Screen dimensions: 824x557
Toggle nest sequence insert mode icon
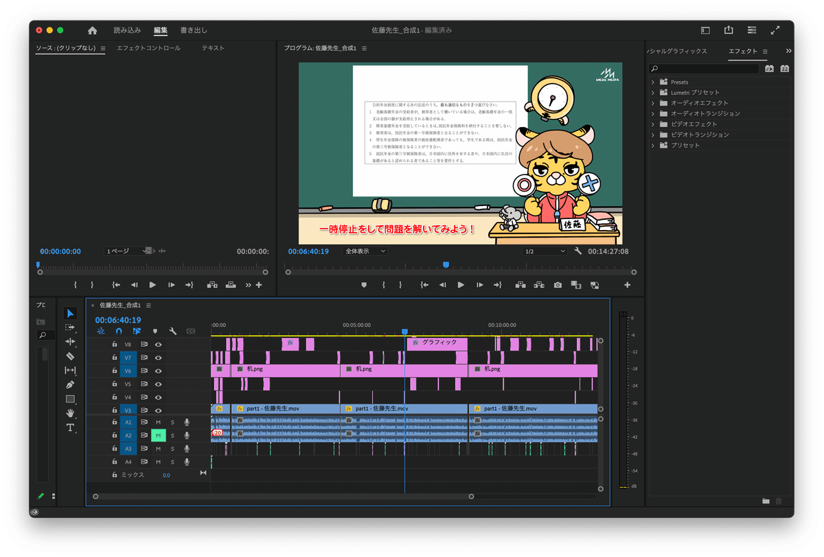click(x=101, y=331)
